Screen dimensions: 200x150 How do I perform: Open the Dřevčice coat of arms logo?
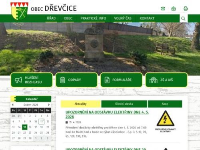pos(19,11)
